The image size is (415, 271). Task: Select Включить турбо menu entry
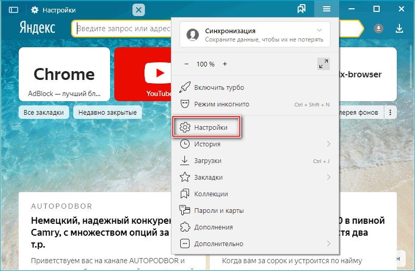coord(255,88)
